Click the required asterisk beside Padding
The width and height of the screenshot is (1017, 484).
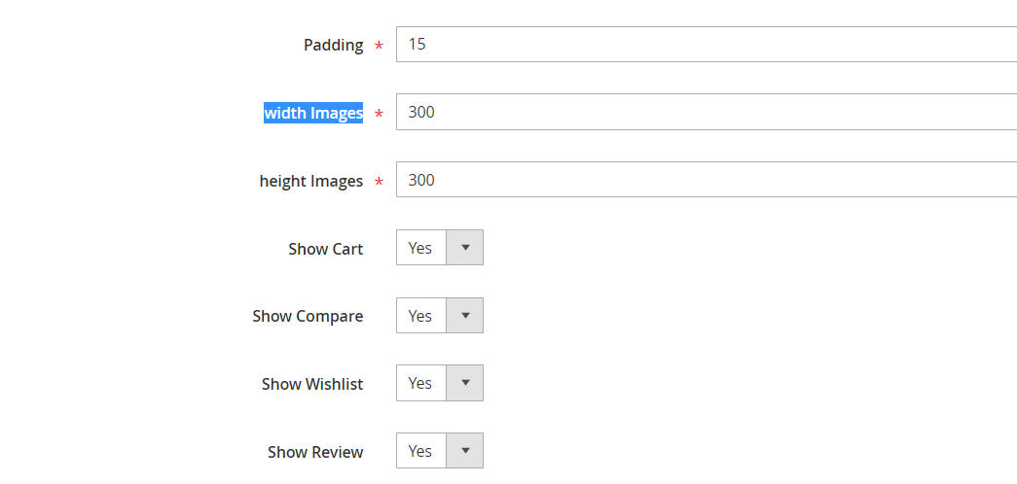tap(379, 47)
